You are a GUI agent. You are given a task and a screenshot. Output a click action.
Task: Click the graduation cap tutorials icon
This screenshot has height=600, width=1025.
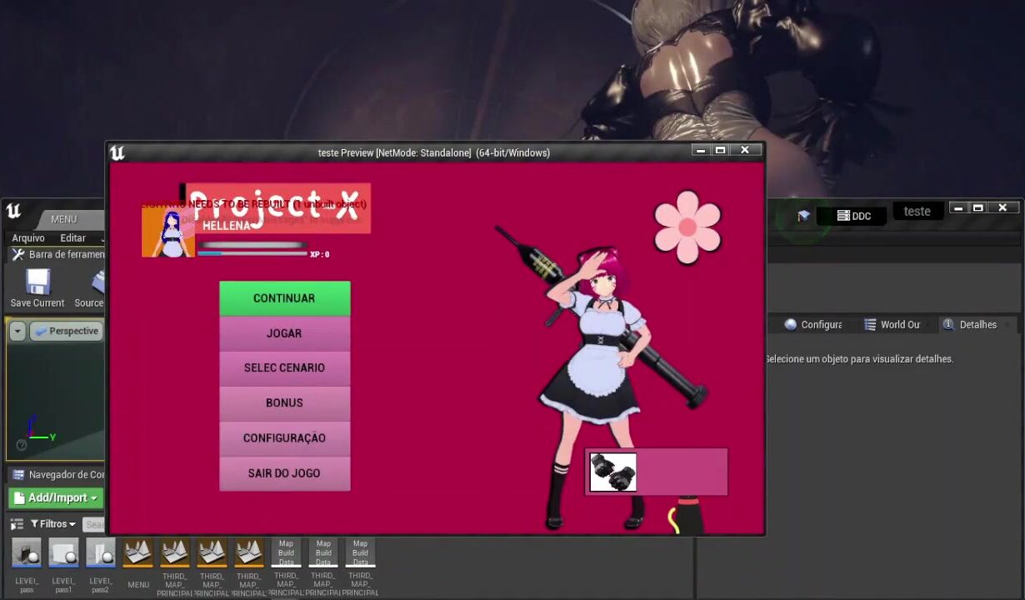[803, 216]
